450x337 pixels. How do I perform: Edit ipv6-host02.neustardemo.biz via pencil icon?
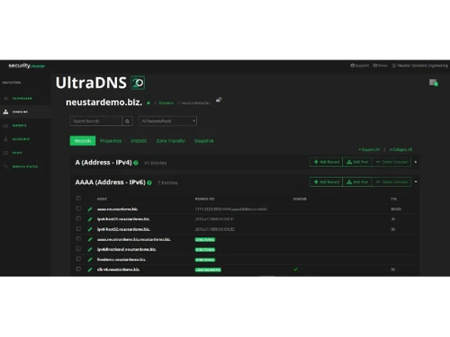point(90,229)
